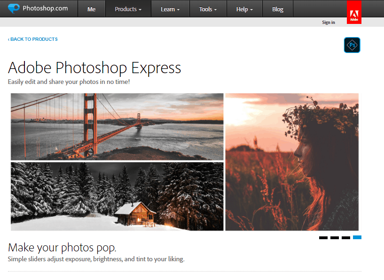Image resolution: width=384 pixels, height=280 pixels.
Task: Click the Photoshop.com speech bubble logo icon
Action: point(14,8)
